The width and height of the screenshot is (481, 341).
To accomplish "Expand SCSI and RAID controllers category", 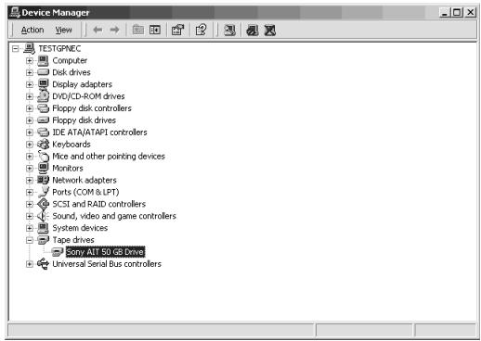I will pyautogui.click(x=30, y=204).
